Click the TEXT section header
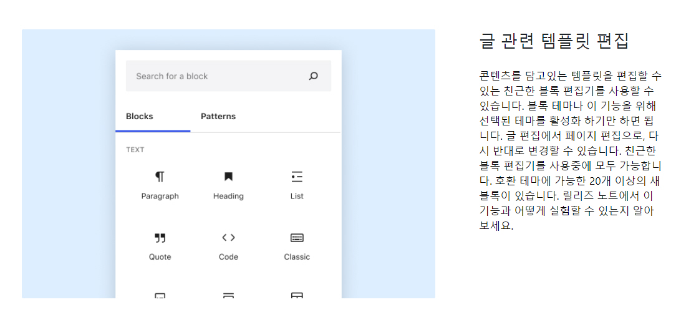 coord(135,150)
